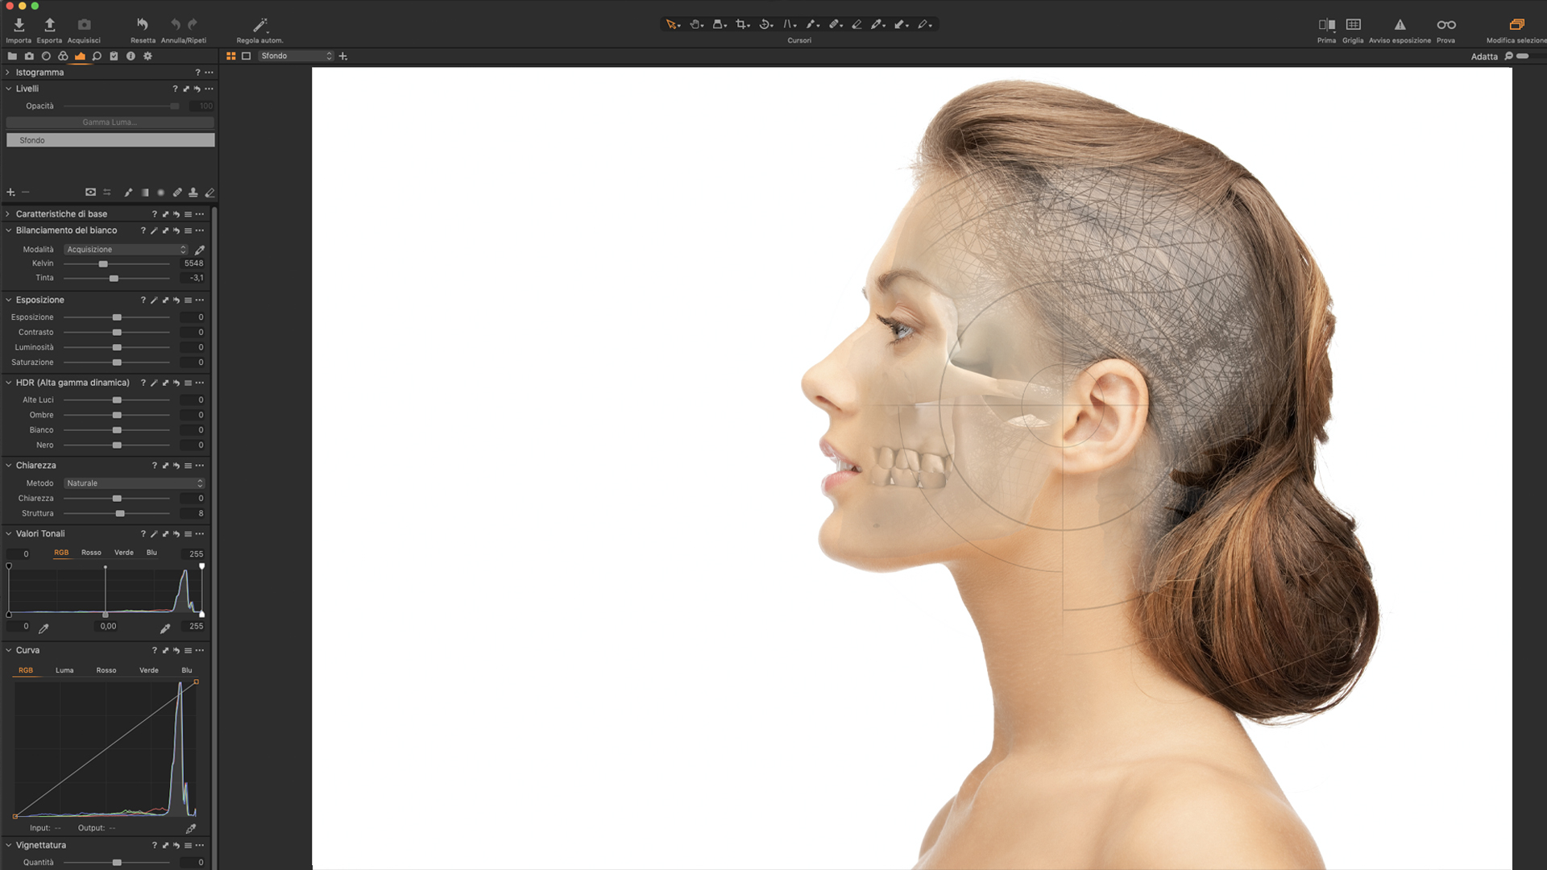This screenshot has width=1547, height=870.
Task: Select the pointer cursor tool
Action: [x=670, y=24]
